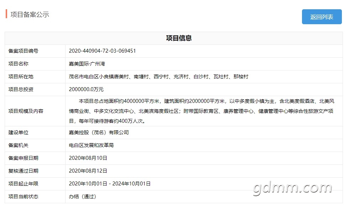This screenshot has height=210, width=349.
Task: Select status value 办结（通过）
Action: pyautogui.click(x=82, y=196)
